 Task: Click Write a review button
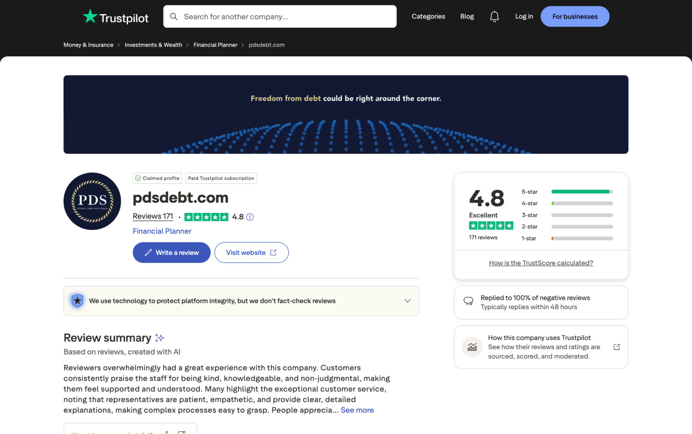tap(171, 252)
